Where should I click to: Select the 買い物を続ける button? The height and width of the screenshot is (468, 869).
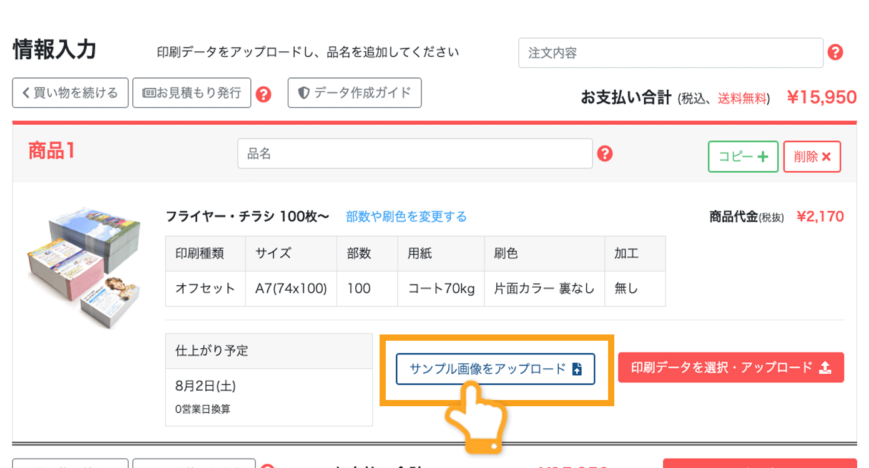[69, 92]
